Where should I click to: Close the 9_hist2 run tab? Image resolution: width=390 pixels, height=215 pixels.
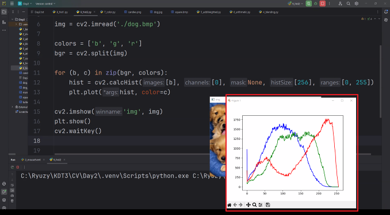64,160
